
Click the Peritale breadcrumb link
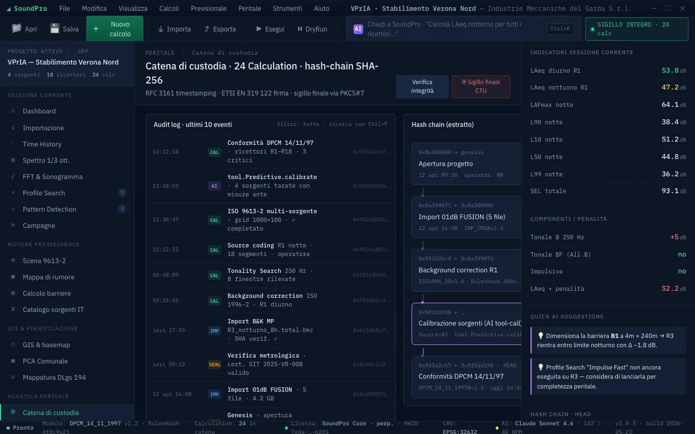(x=160, y=53)
